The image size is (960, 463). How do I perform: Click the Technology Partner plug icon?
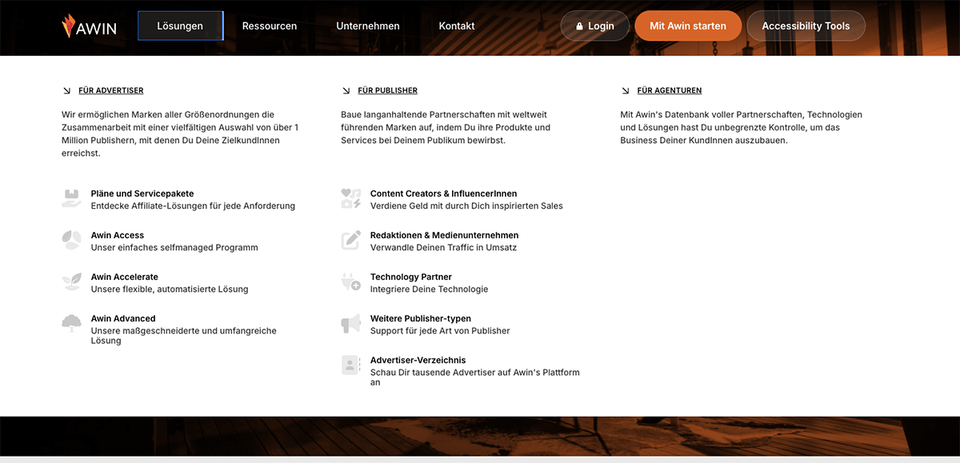(351, 282)
